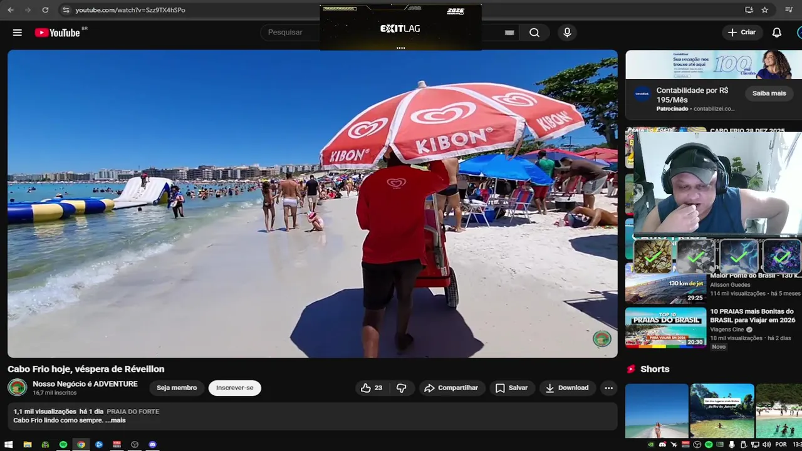Open Chrome media controls icon
The width and height of the screenshot is (802, 451).
788,10
